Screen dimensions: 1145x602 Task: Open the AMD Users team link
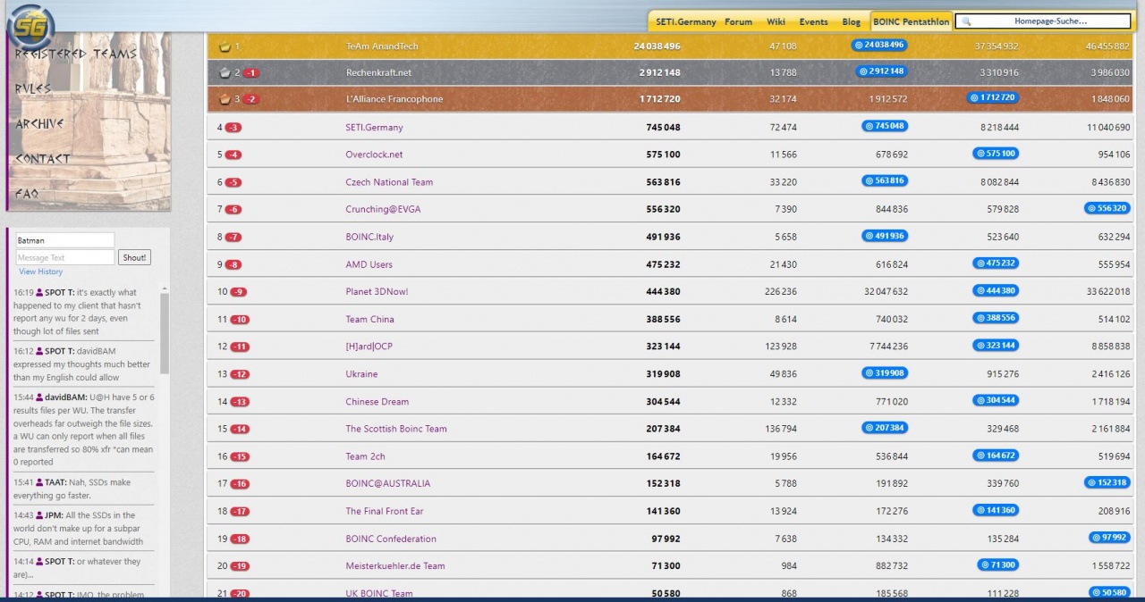369,264
